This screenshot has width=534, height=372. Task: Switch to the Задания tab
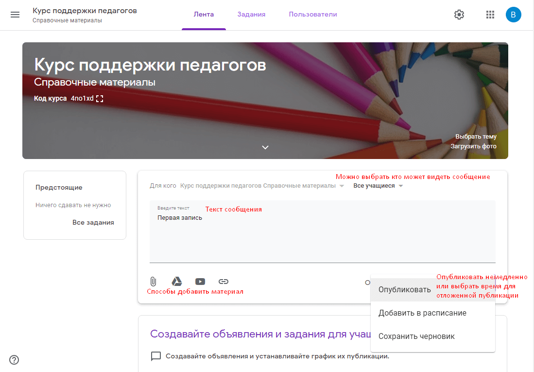[x=251, y=14]
